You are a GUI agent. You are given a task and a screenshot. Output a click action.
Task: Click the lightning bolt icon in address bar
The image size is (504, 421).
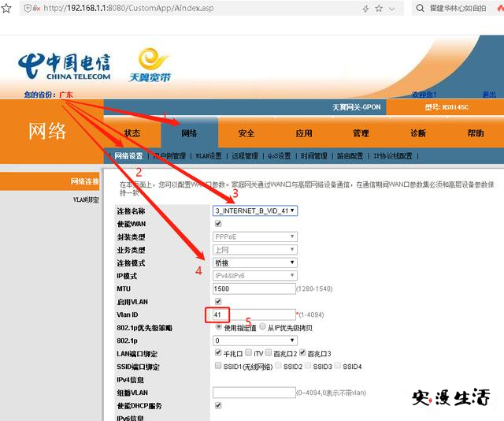pos(365,9)
